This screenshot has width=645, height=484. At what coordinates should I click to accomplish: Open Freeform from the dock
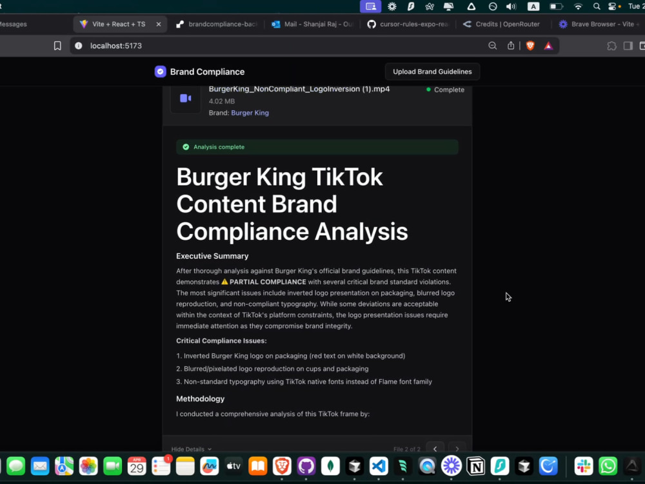tap(210, 466)
